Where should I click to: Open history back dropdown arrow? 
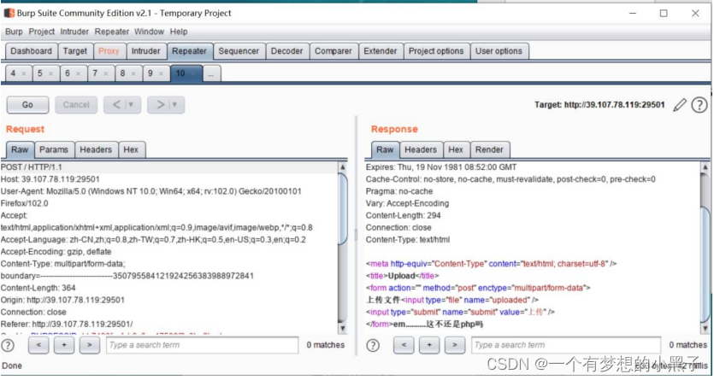pos(131,105)
